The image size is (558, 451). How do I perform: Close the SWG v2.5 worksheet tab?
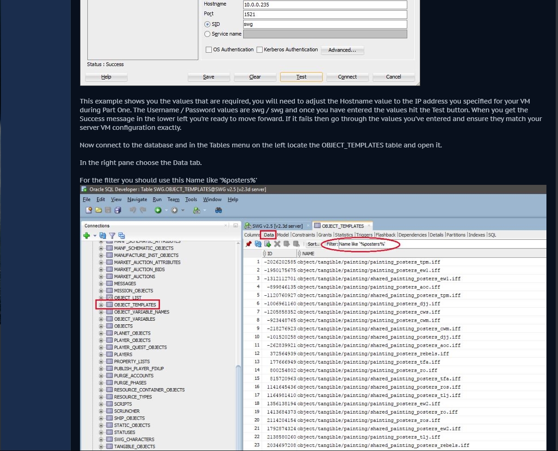[x=308, y=226]
